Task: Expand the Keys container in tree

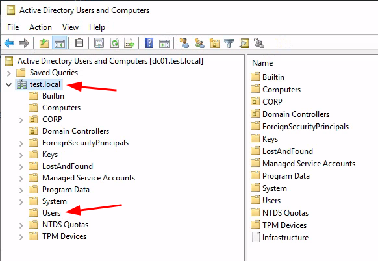Action: pos(21,155)
